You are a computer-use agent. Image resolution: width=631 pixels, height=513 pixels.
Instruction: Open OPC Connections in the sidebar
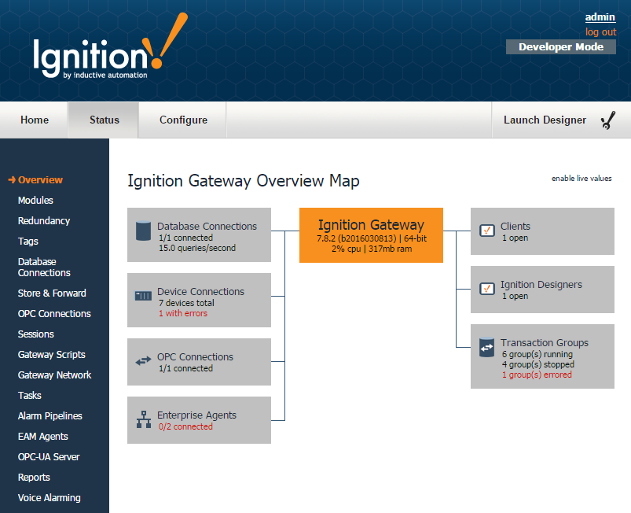click(x=54, y=313)
